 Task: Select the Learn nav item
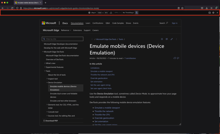(x=88, y=23)
